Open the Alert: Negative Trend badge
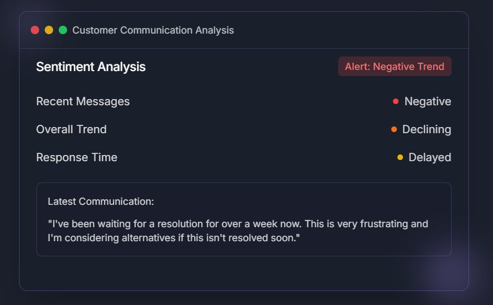493x305 pixels. click(x=394, y=67)
